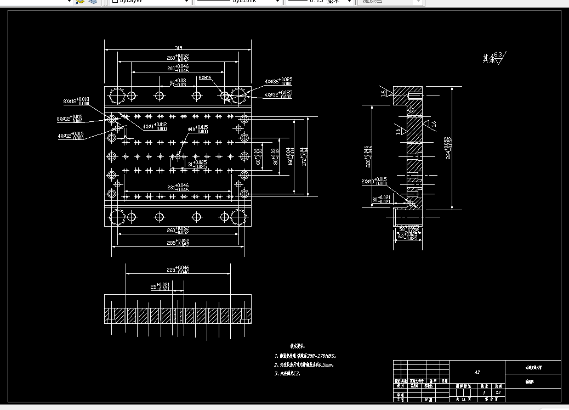Click the quantity value 1 in title block
Screen dimensions: 569x410
[484, 392]
